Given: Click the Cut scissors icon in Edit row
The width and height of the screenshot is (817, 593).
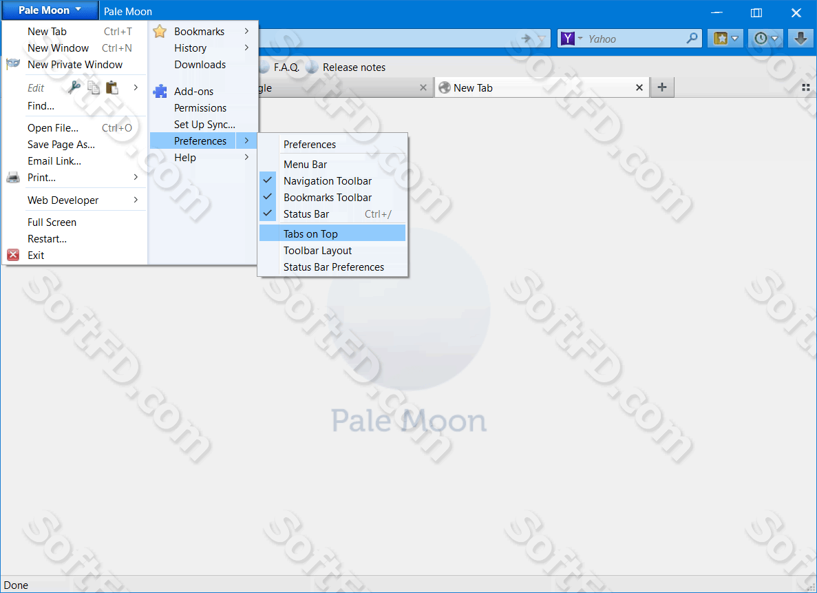Looking at the screenshot, I should 74,87.
